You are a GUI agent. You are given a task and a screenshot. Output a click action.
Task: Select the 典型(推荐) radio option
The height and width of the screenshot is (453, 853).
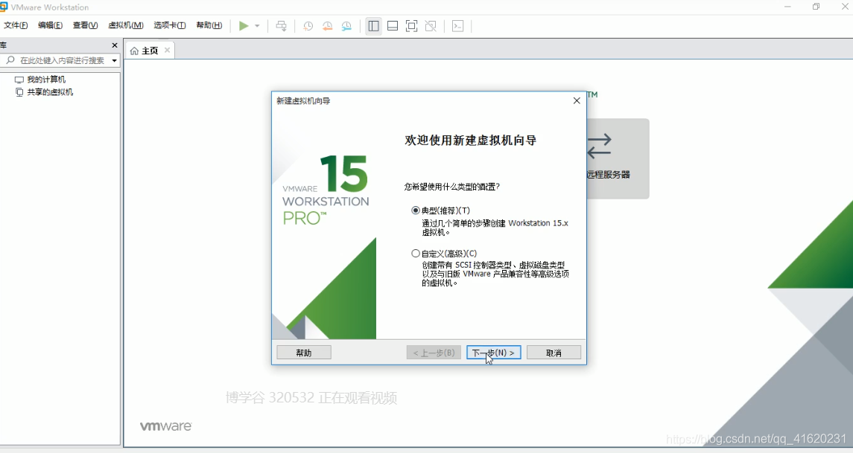(x=416, y=211)
